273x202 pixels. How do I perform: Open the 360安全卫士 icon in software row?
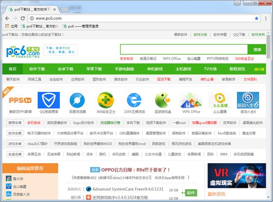106,100
